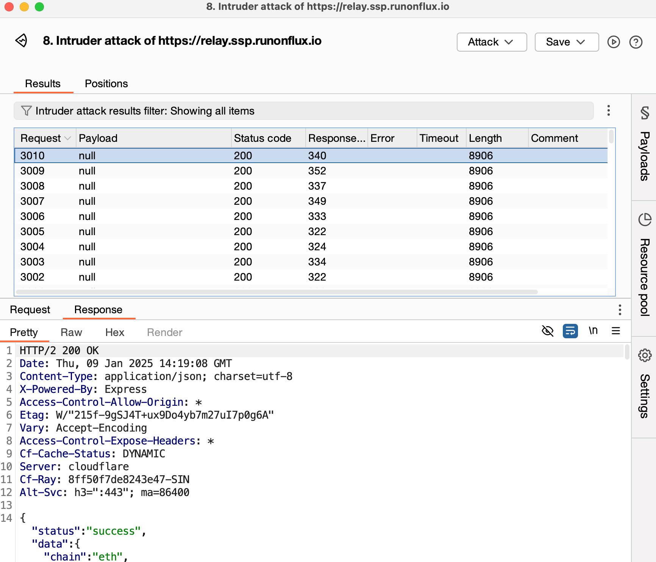656x562 pixels.
Task: Click the results filter funnel icon
Action: click(x=27, y=111)
